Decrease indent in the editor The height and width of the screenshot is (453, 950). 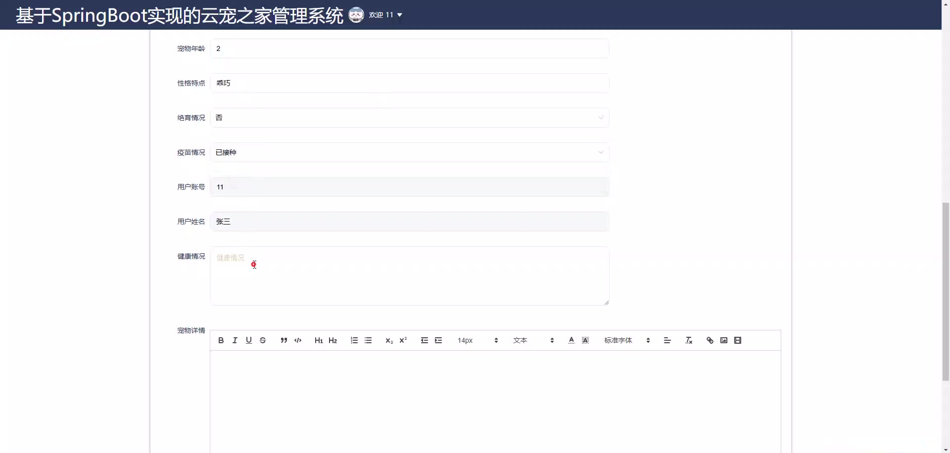[424, 340]
